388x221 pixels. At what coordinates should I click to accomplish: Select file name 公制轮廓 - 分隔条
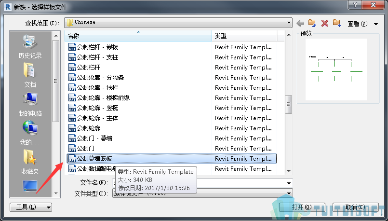click(x=100, y=78)
